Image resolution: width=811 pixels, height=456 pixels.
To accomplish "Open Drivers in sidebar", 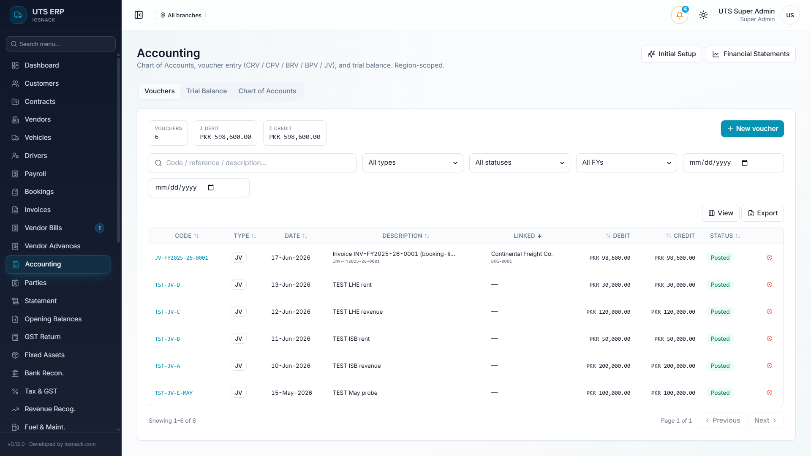I will [58, 156].
